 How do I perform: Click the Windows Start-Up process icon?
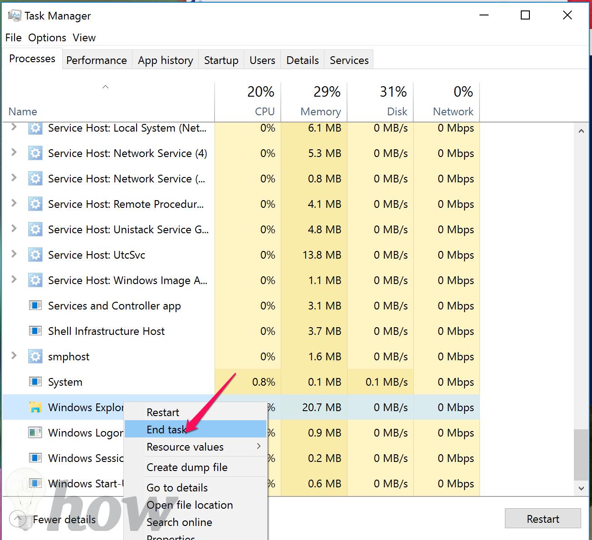pos(35,483)
